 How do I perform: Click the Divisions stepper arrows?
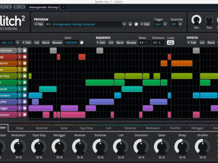(155, 43)
